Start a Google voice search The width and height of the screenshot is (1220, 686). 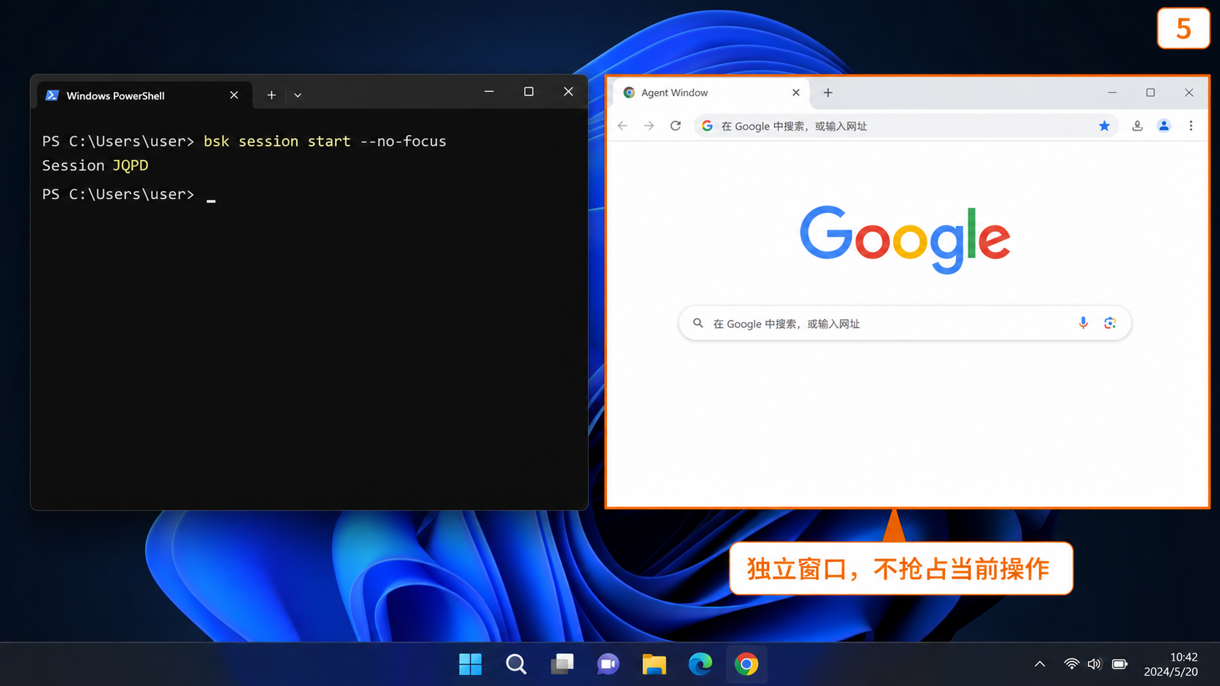pos(1084,323)
